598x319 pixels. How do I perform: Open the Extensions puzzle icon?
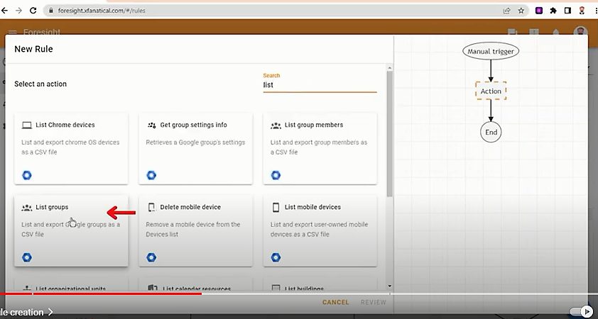tap(553, 11)
